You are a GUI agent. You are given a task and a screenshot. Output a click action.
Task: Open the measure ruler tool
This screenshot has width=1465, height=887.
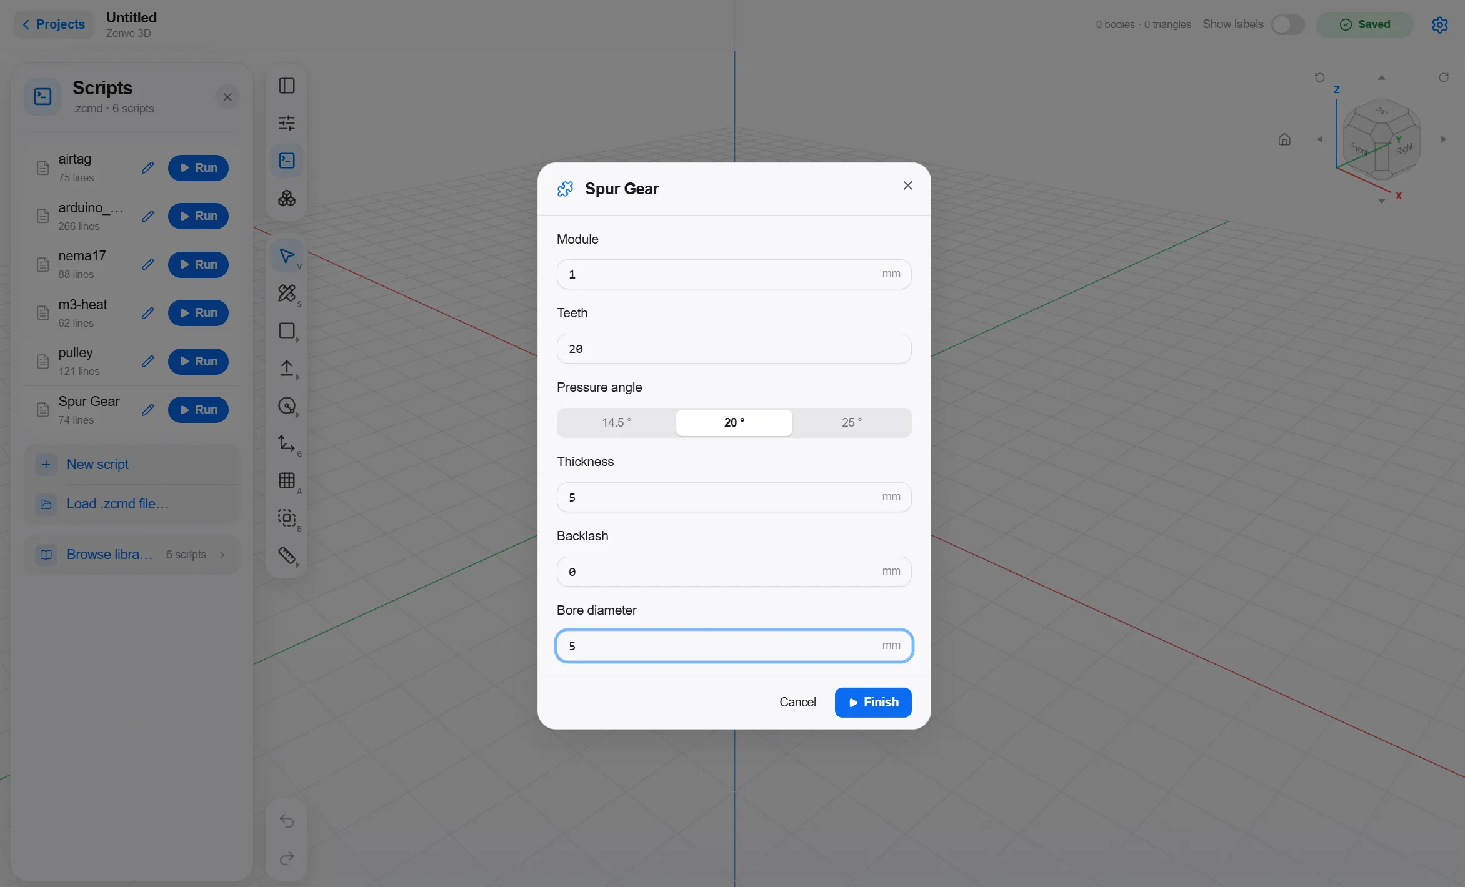(x=287, y=555)
